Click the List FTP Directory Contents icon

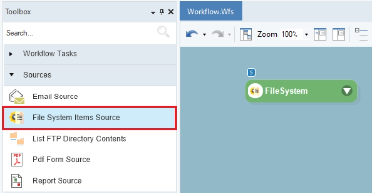coord(17,139)
